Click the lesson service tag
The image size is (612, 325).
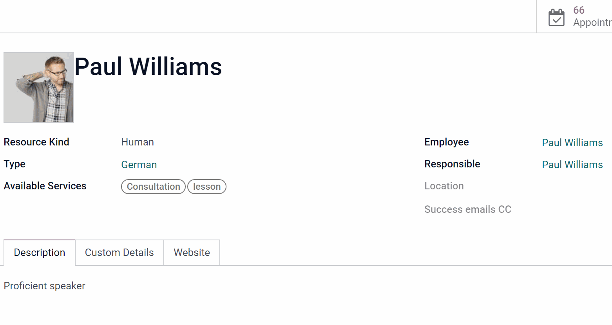[207, 187]
